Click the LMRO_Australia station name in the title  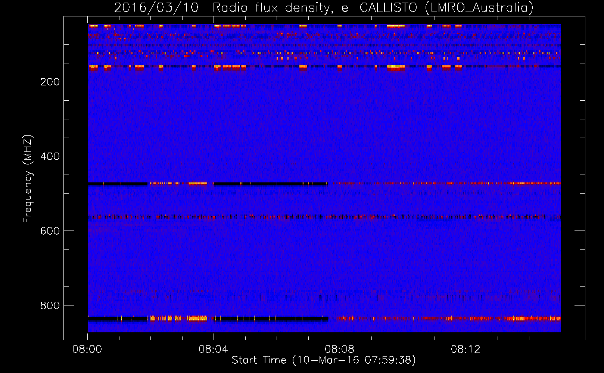(479, 8)
